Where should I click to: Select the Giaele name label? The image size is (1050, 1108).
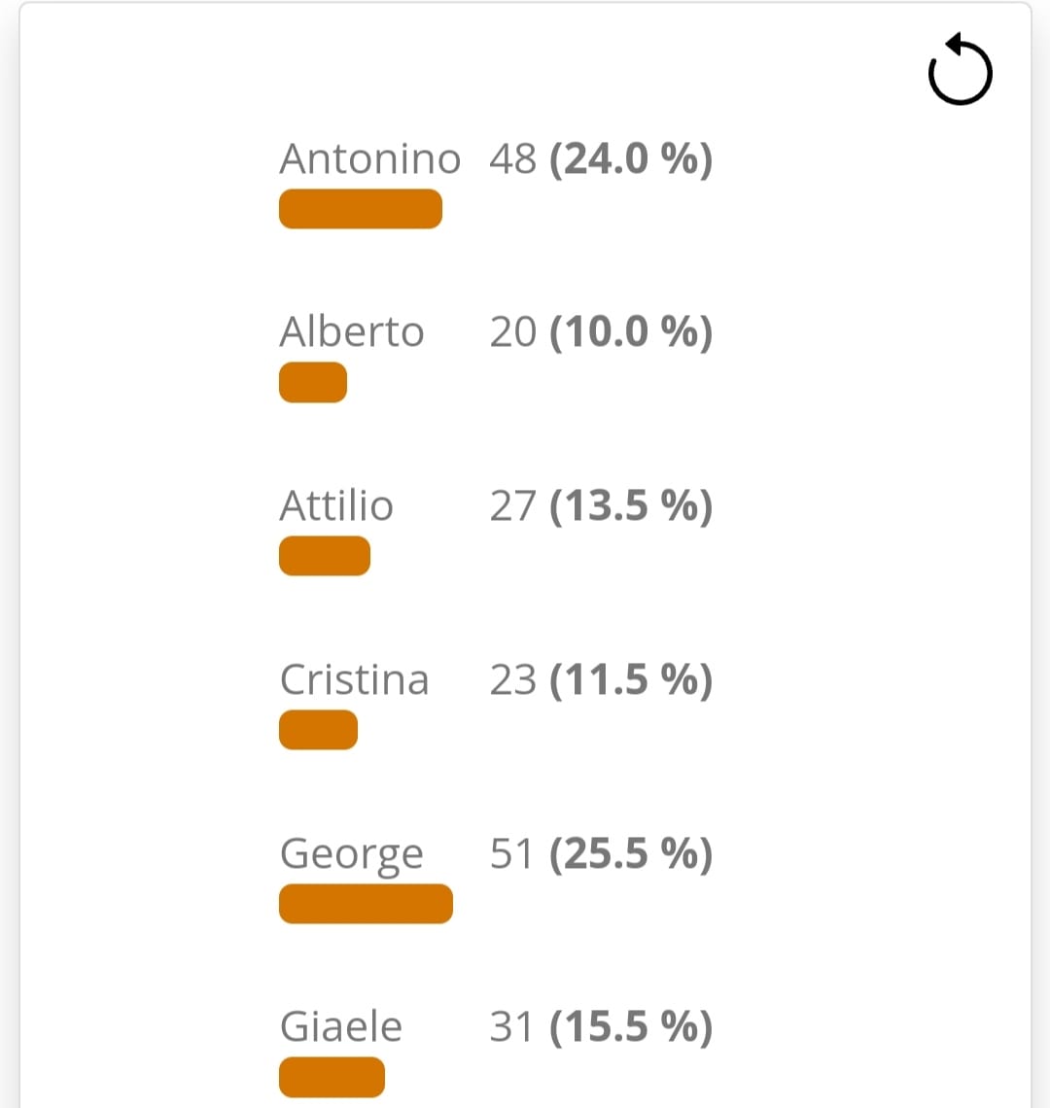click(x=341, y=1026)
